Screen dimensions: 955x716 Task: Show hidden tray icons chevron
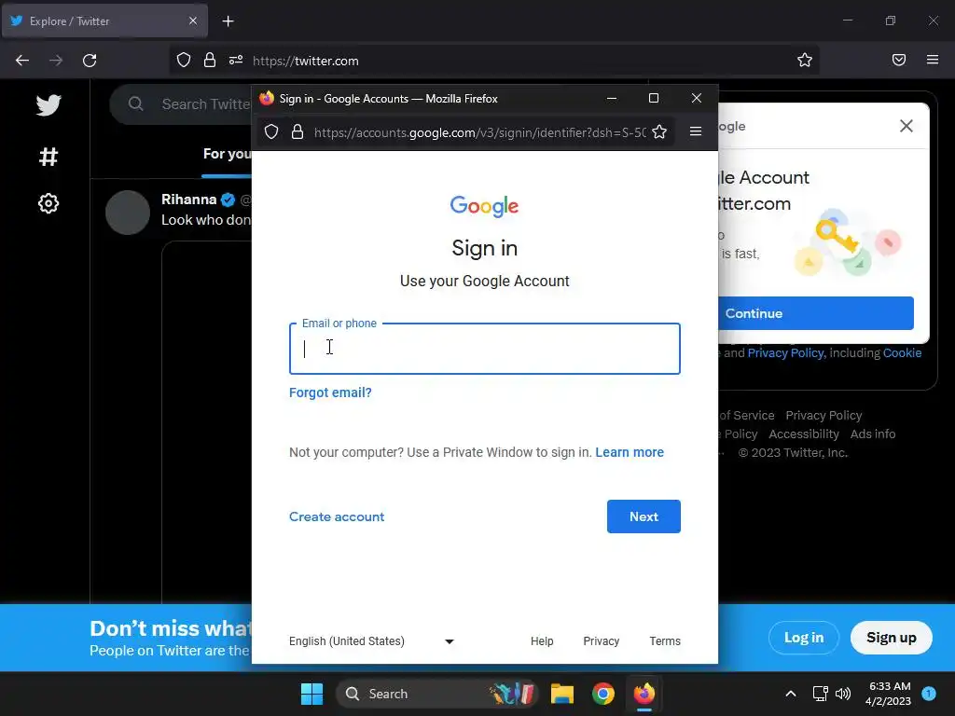(791, 694)
